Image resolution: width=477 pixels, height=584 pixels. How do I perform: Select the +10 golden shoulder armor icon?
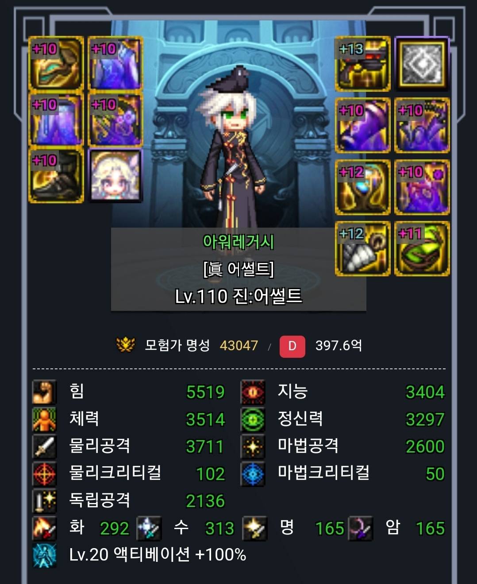56,64
